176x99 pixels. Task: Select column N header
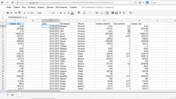click(x=157, y=21)
